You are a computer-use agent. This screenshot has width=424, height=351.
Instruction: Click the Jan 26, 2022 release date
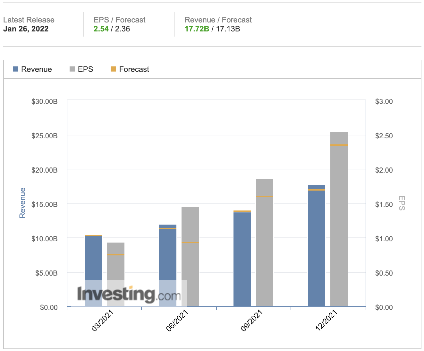pos(26,29)
